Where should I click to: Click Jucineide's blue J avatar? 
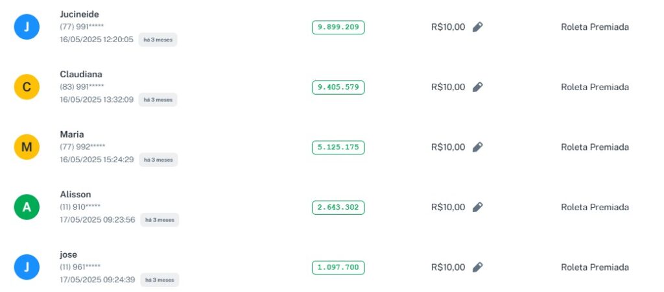pyautogui.click(x=27, y=27)
